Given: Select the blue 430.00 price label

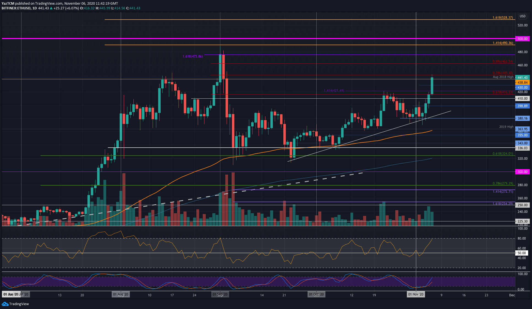Looking at the screenshot, I should tap(522, 88).
